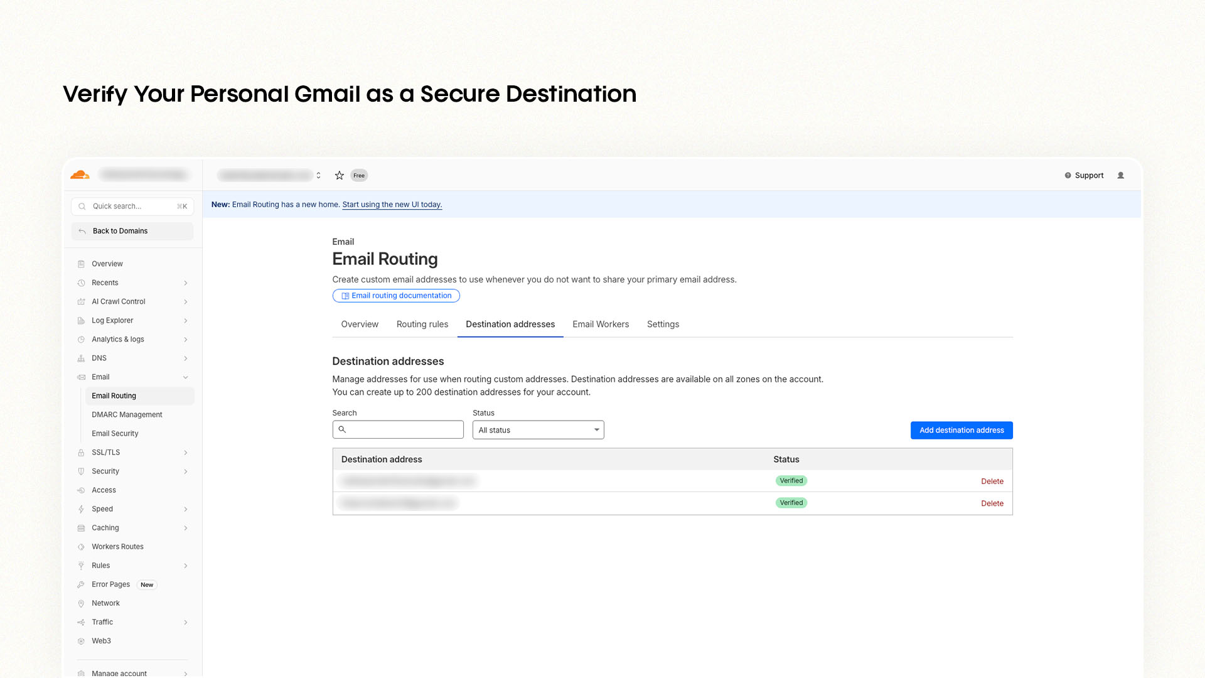Image resolution: width=1205 pixels, height=678 pixels.
Task: Open the user account icon top right
Action: tap(1121, 175)
